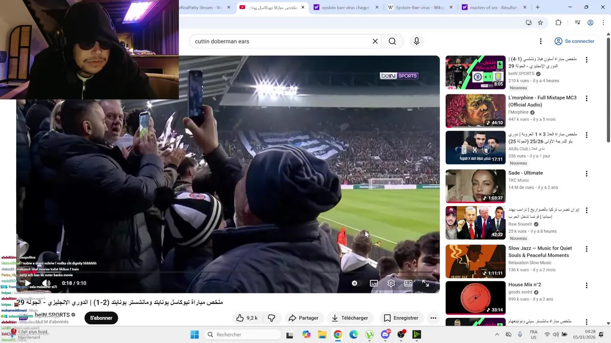Open Microsoft Edge from the taskbar
This screenshot has width=611, height=343.
point(353,334)
